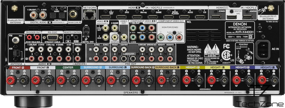Click the FCC certification logo
The width and height of the screenshot is (285, 108).
coord(227,46)
